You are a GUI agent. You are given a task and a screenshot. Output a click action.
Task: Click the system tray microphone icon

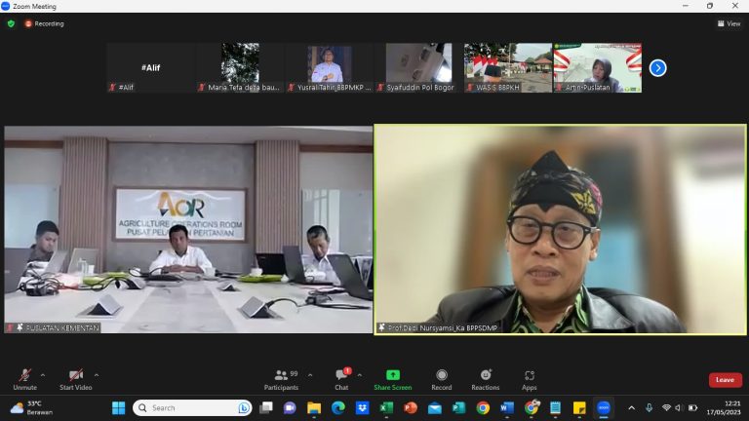click(649, 407)
